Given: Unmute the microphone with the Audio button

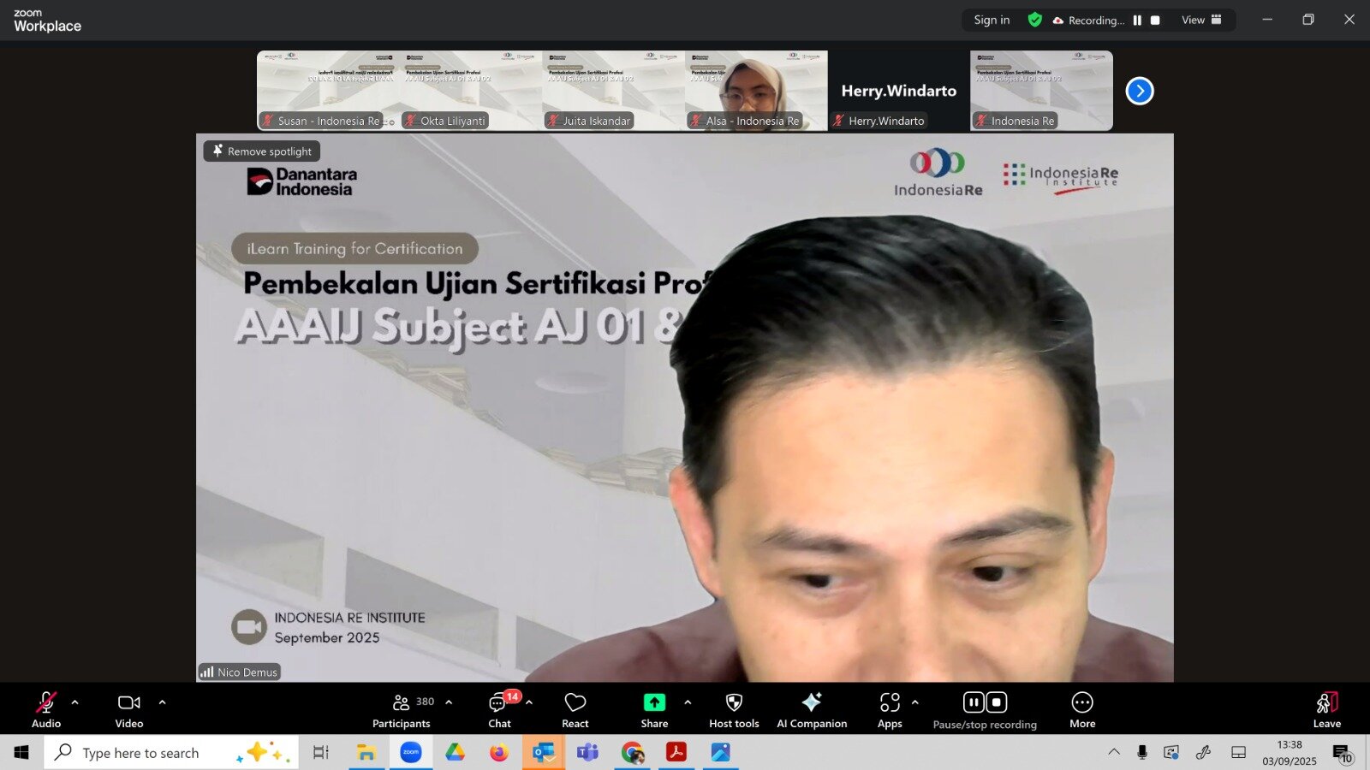Looking at the screenshot, I should [46, 708].
